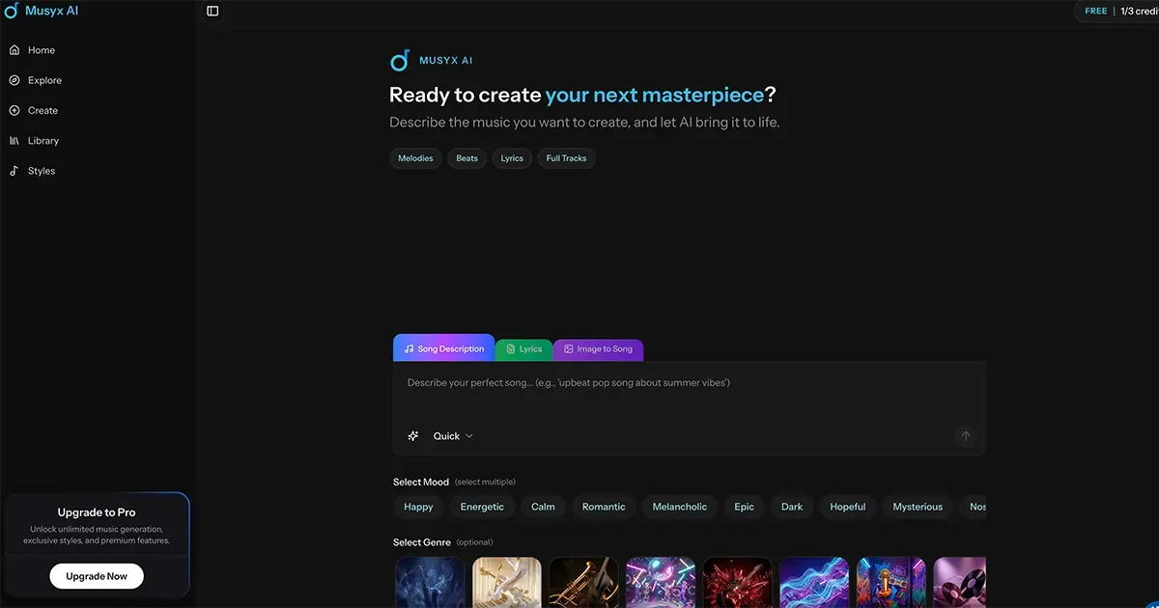
Task: Select the graffiti boombox genre thumbnail
Action: click(891, 582)
